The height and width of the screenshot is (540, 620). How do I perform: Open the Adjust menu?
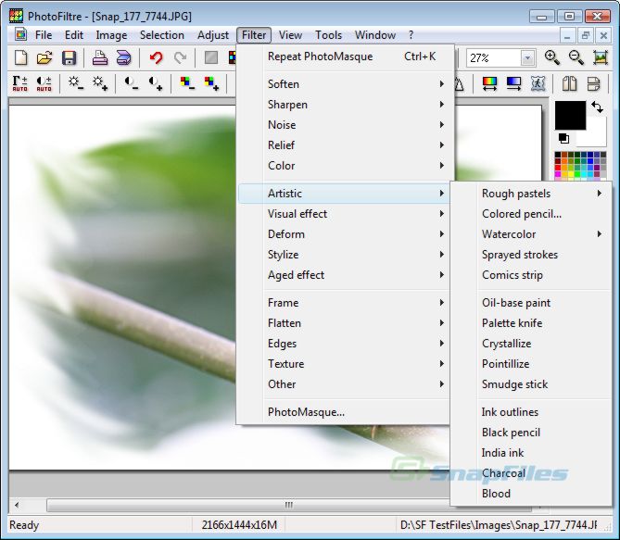213,35
